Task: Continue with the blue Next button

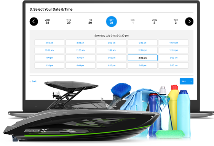Action: pos(187,81)
